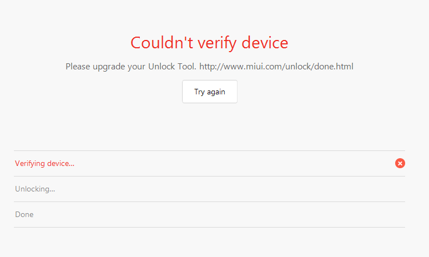Click the failed status icon beside Verifying device
Viewport: 429px width, 257px height.
pyautogui.click(x=400, y=163)
